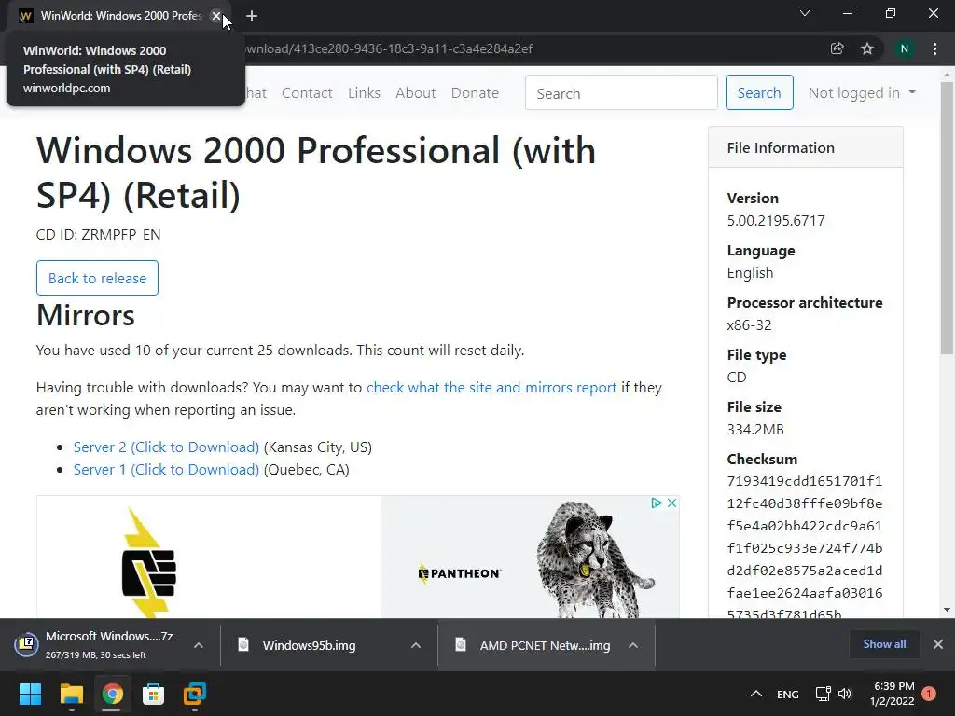
Task: Expand options for AMD PCNET img download
Action: click(x=633, y=645)
